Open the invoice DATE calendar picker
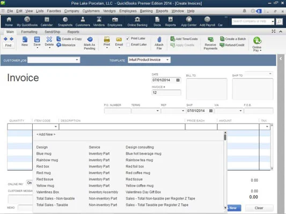The image size is (286, 214). (178, 80)
